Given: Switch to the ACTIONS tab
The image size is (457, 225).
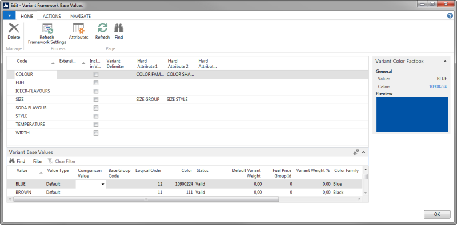Looking at the screenshot, I should pos(51,17).
